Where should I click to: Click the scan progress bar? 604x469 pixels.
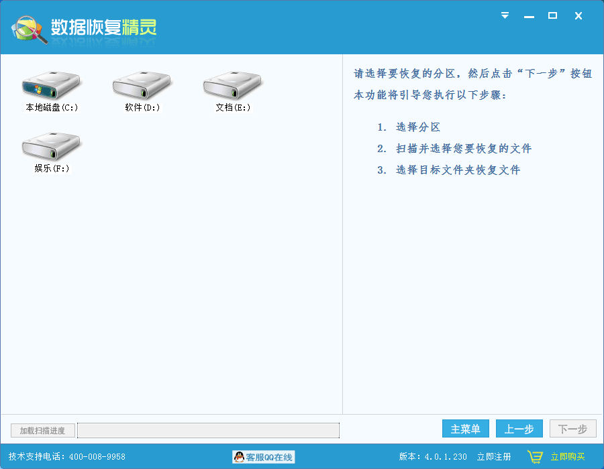[x=209, y=431]
